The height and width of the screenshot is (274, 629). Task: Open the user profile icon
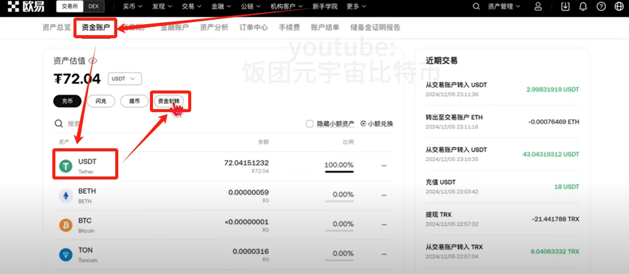[x=538, y=7]
